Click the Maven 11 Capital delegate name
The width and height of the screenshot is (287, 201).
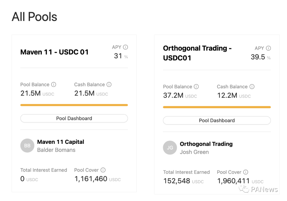[x=60, y=142]
